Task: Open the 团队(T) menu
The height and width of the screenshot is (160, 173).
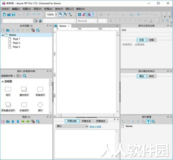Action: (69, 9)
